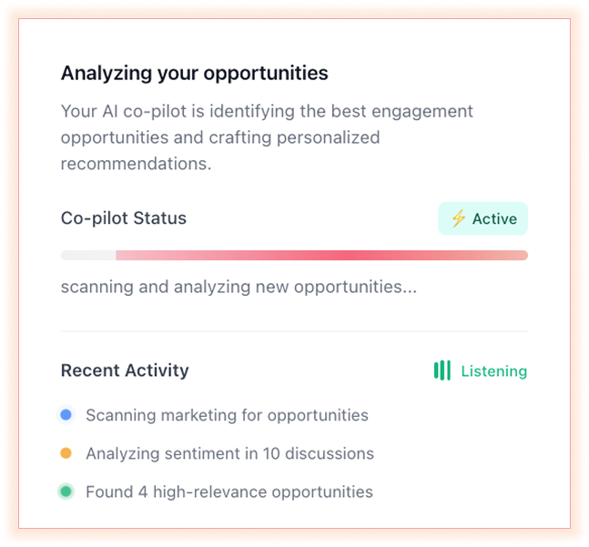The height and width of the screenshot is (547, 589).
Task: Click the orange dot beside Analyzing sentiment
Action: pyautogui.click(x=66, y=453)
